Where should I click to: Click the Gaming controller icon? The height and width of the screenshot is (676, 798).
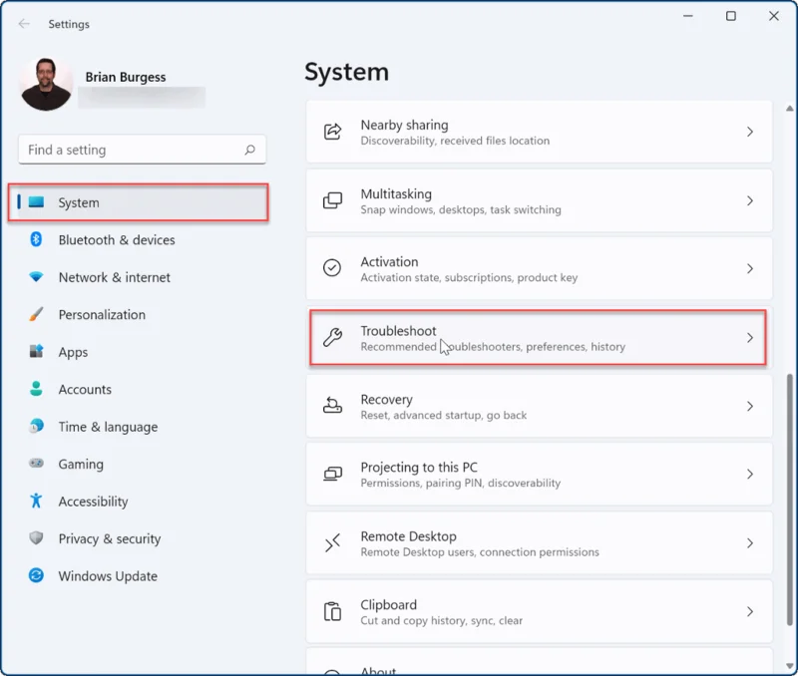coord(36,463)
